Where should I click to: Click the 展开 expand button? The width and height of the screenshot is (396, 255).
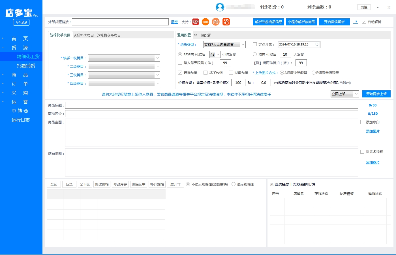tap(175, 184)
